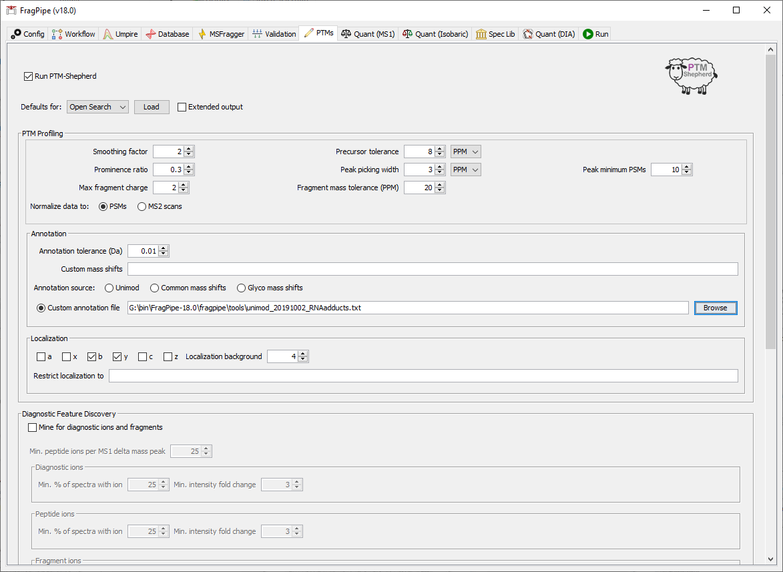Click the Validation tab icon
Image resolution: width=783 pixels, height=572 pixels.
pyautogui.click(x=257, y=34)
